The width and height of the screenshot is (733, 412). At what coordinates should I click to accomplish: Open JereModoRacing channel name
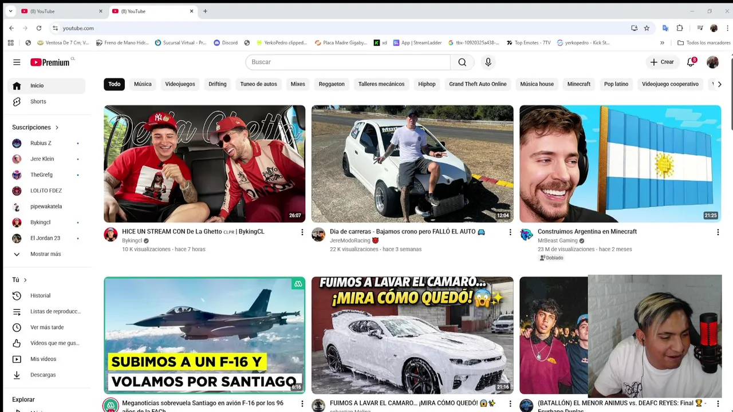tap(349, 240)
